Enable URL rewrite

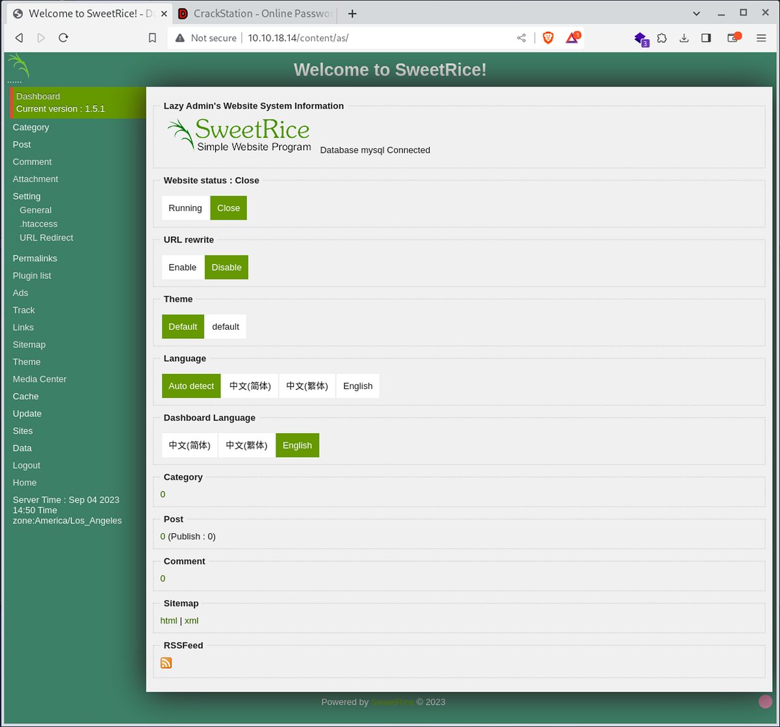[183, 267]
